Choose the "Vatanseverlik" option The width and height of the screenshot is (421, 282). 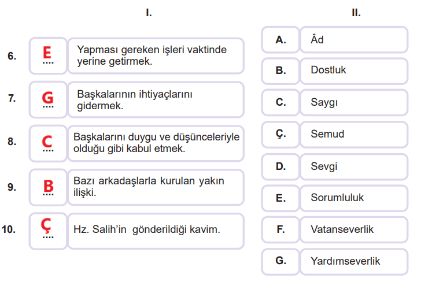coord(353,229)
